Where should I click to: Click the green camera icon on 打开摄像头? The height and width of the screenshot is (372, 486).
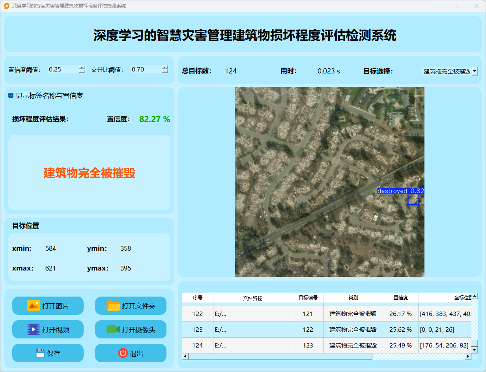[113, 329]
